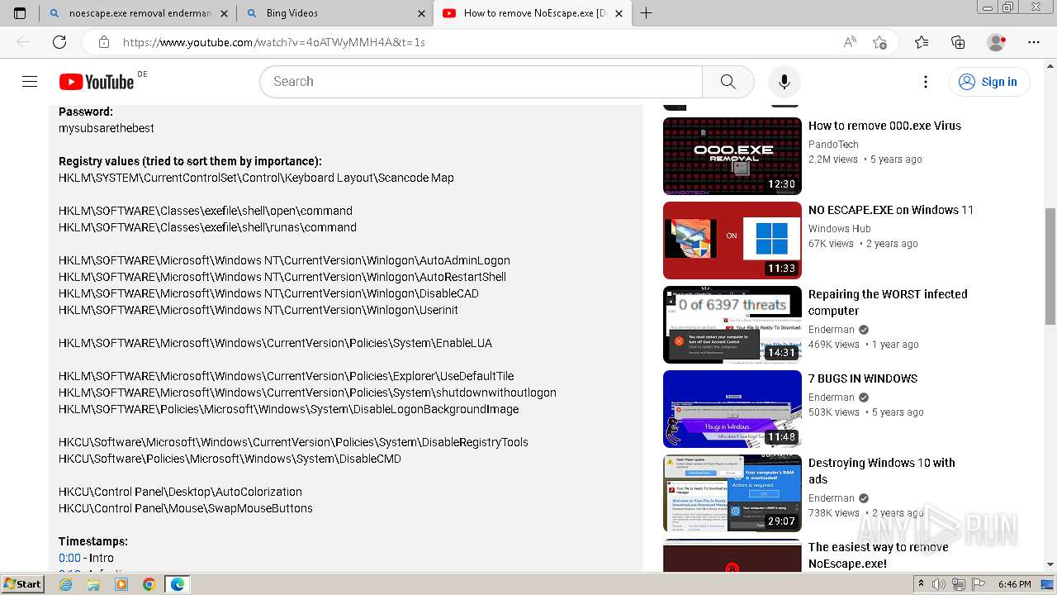Visit the PandoTech channel

point(833,144)
